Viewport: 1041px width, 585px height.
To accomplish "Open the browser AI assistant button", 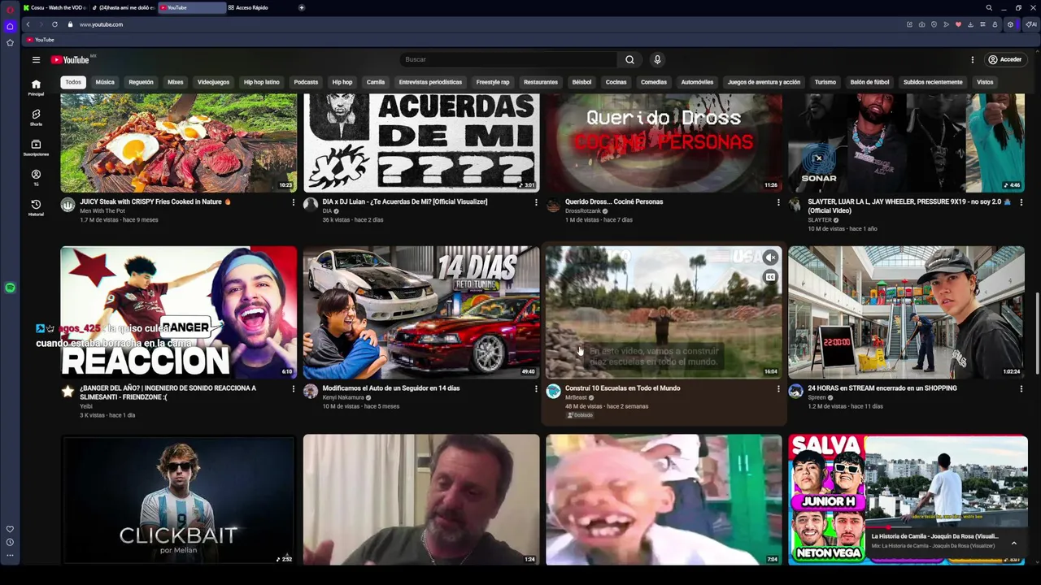I will tap(1030, 24).
